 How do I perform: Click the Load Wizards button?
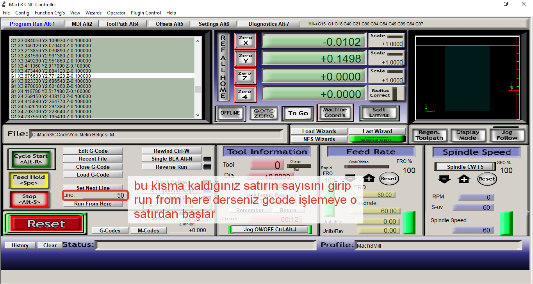pyautogui.click(x=319, y=131)
